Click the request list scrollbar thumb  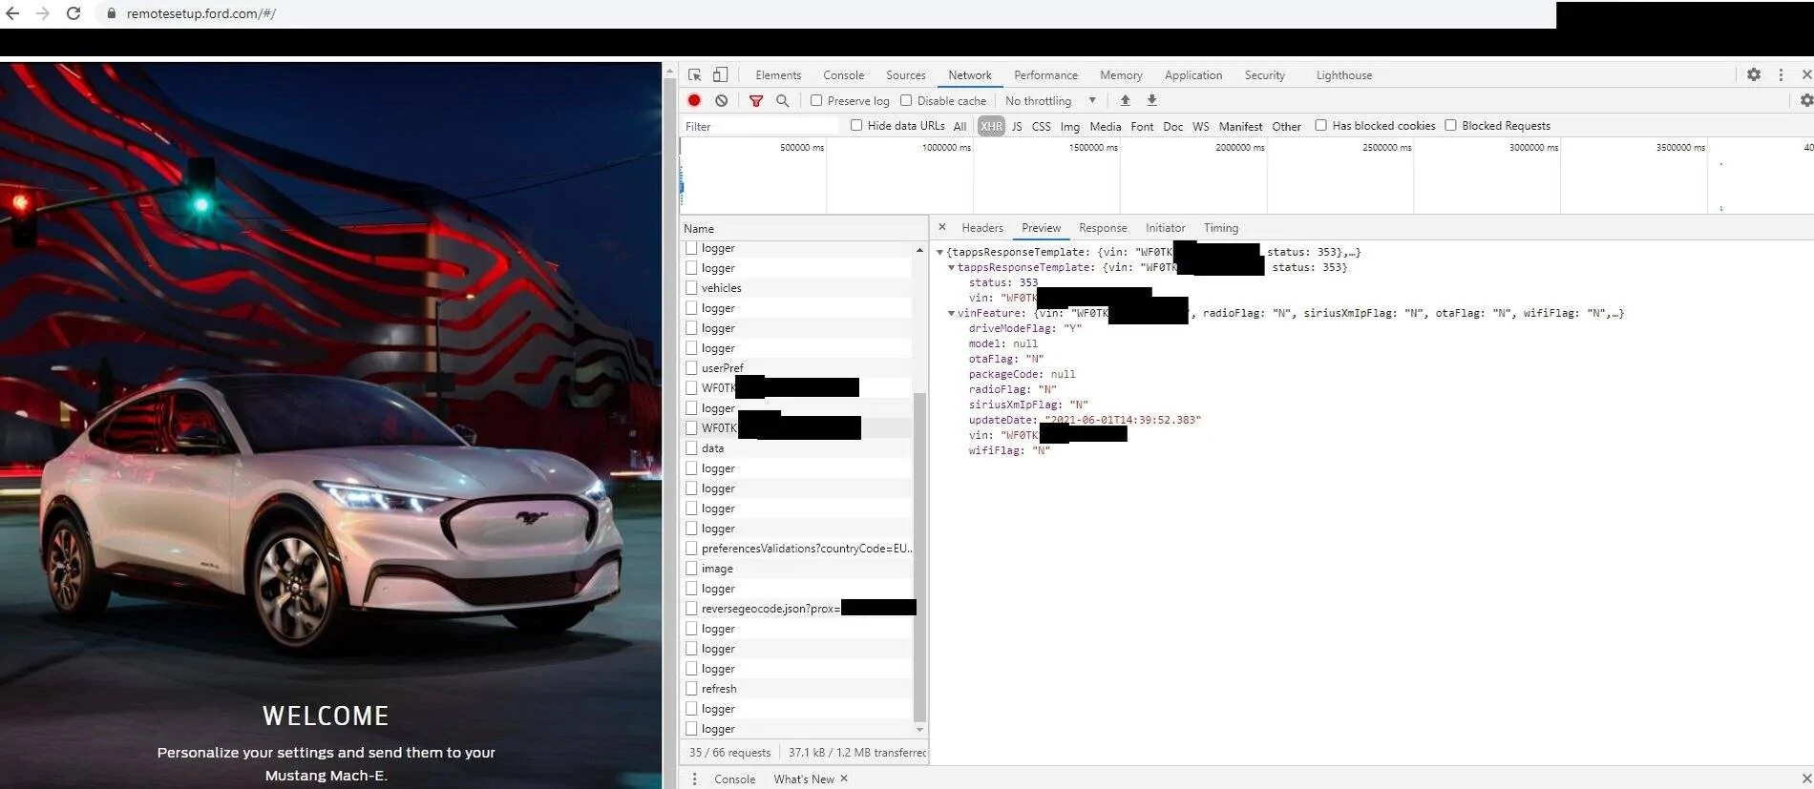click(919, 557)
